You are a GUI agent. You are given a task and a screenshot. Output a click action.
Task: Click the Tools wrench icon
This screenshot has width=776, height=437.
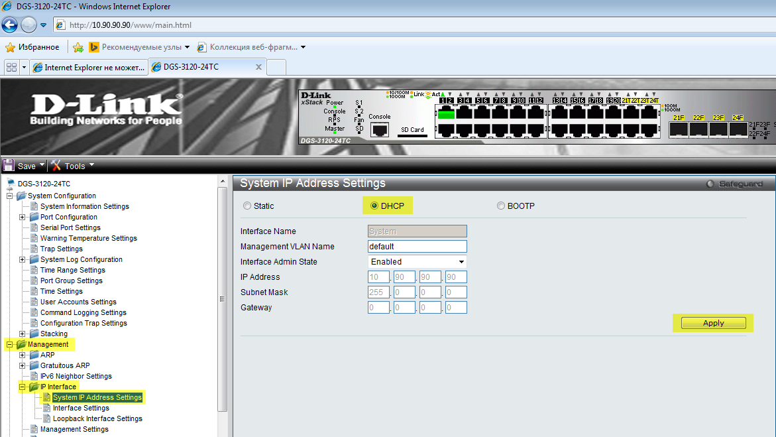[56, 166]
